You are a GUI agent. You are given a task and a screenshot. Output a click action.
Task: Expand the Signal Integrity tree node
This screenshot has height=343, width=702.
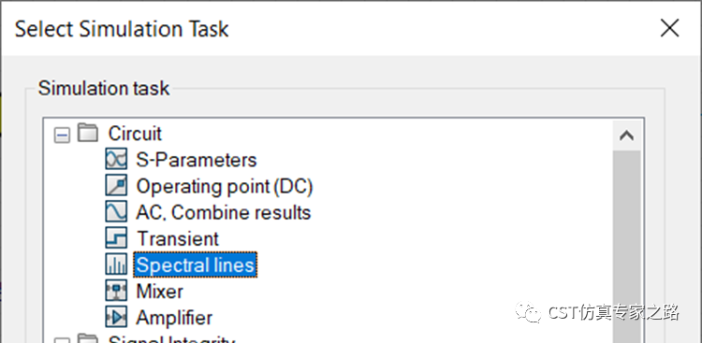coord(62,340)
